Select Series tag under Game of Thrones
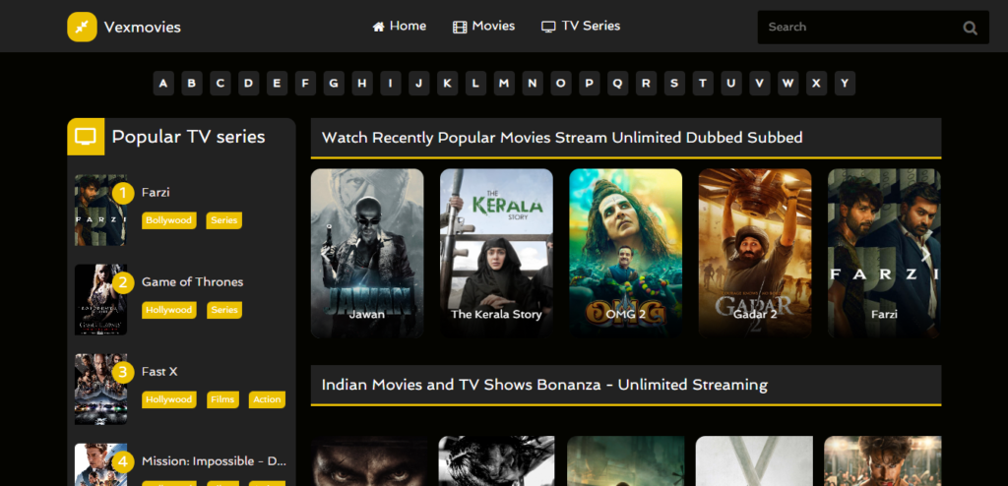Viewport: 1008px width, 486px height. coord(225,310)
